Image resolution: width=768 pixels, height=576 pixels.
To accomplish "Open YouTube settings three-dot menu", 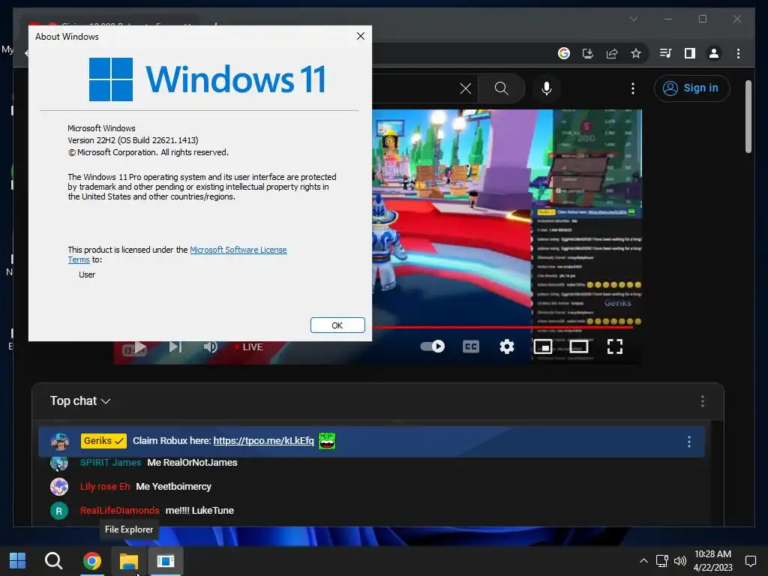I will pyautogui.click(x=633, y=88).
